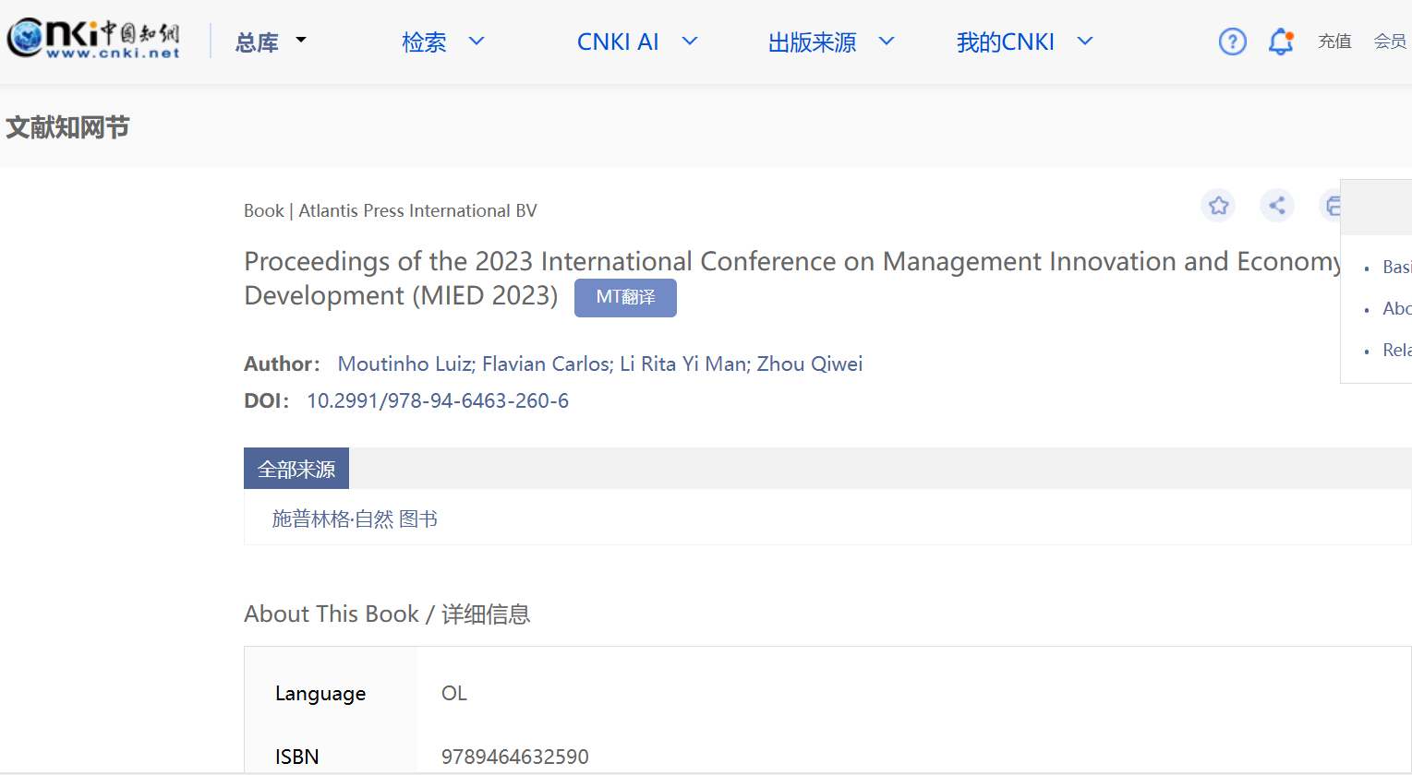Open author Flavian Carlos link
The width and height of the screenshot is (1412, 775).
(546, 364)
